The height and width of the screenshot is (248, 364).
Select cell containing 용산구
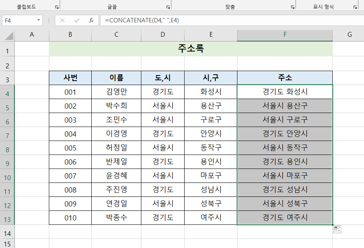click(x=211, y=106)
